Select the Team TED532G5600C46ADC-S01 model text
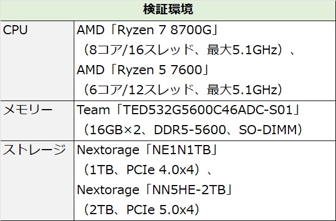Image resolution: width=336 pixels, height=221 pixels. pyautogui.click(x=189, y=110)
